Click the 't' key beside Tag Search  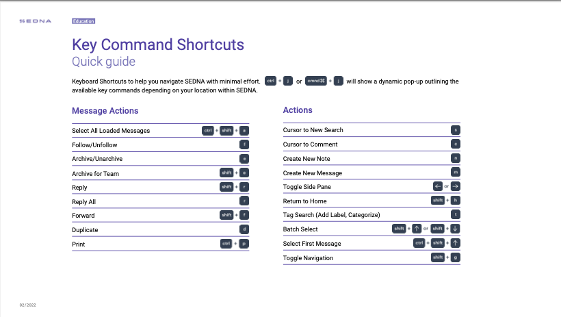point(456,214)
